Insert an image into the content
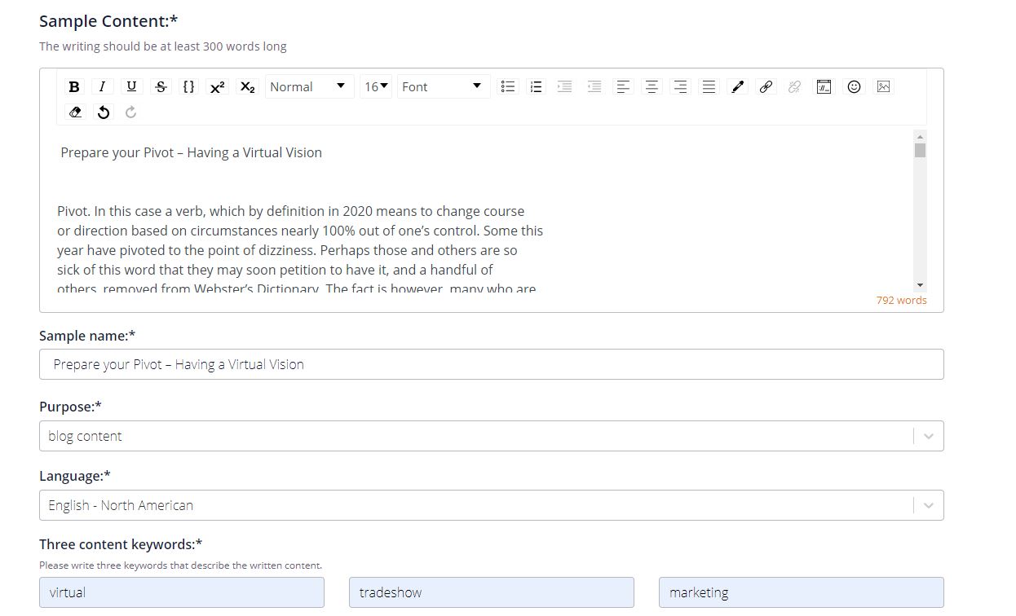 click(883, 86)
